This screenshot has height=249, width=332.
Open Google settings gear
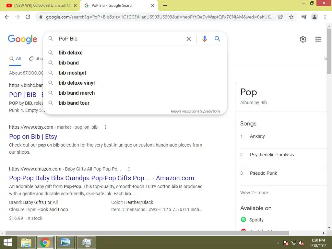point(303,39)
